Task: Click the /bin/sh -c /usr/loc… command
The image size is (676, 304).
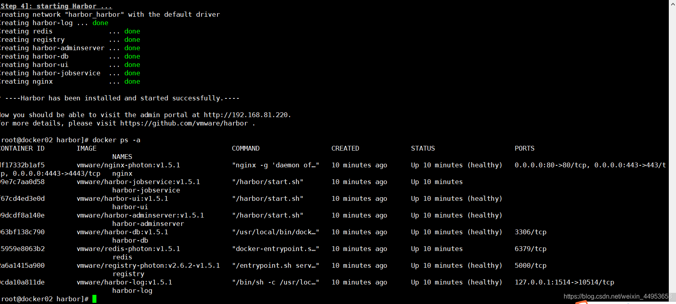Action: [x=276, y=282]
